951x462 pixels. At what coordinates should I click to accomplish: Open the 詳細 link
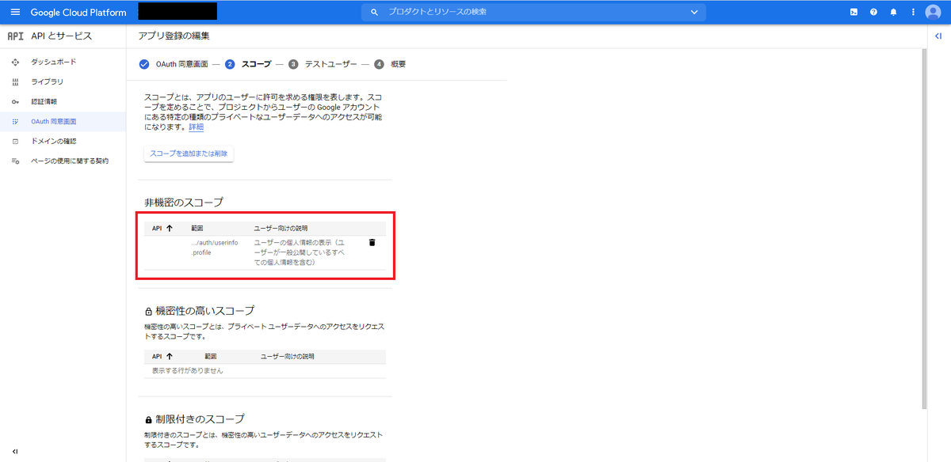point(196,127)
